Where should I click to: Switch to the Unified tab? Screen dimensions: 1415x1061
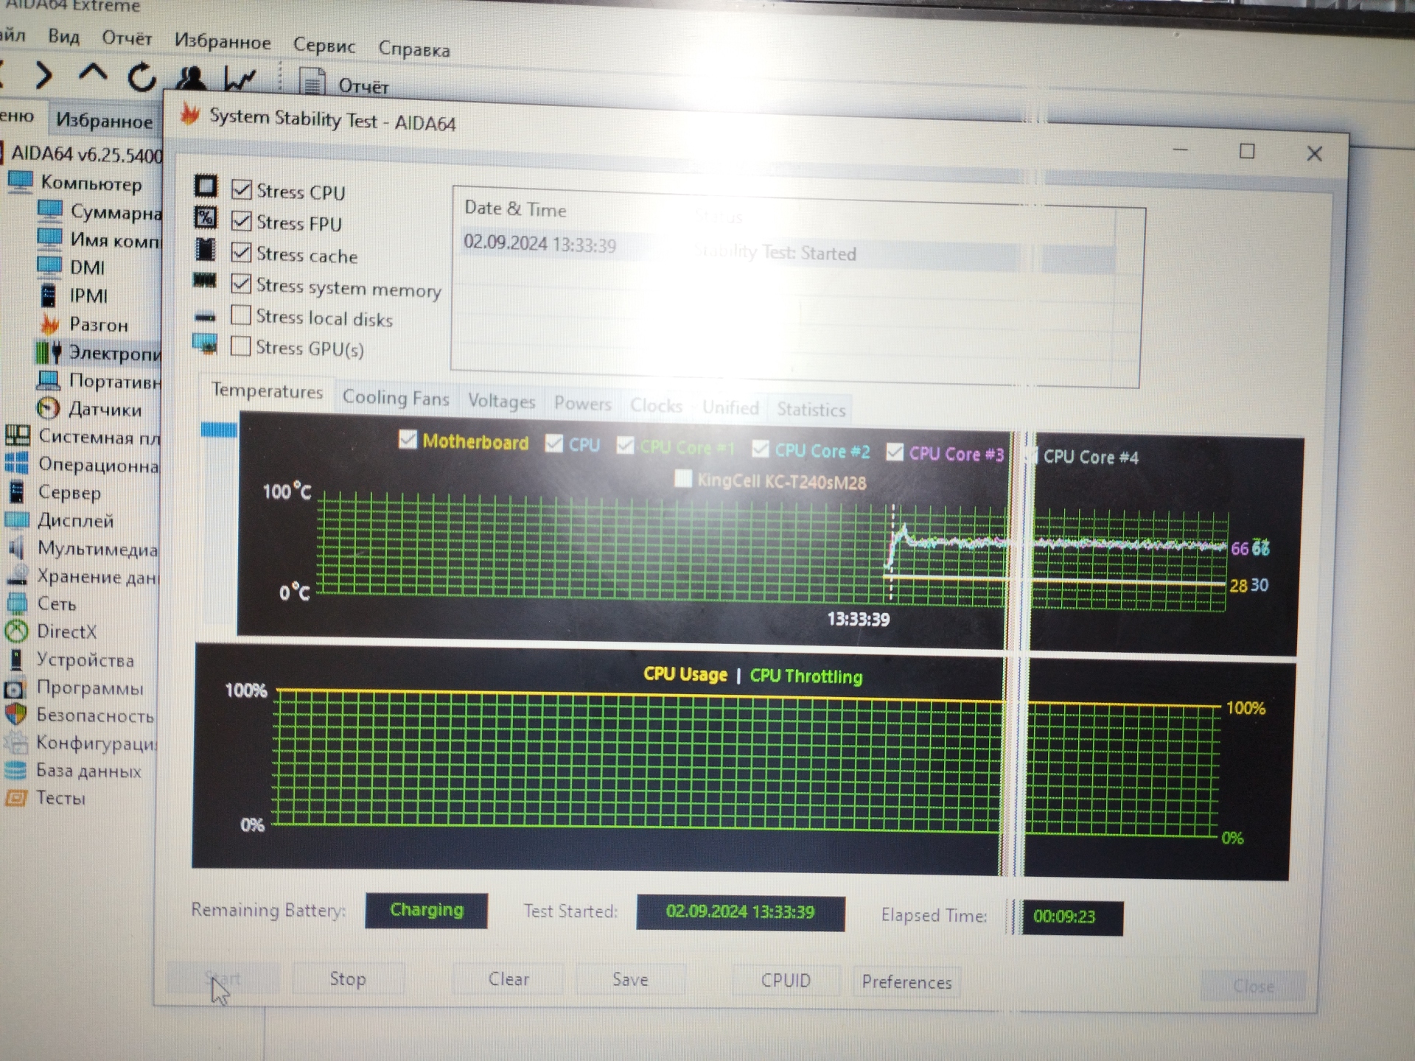(x=730, y=407)
